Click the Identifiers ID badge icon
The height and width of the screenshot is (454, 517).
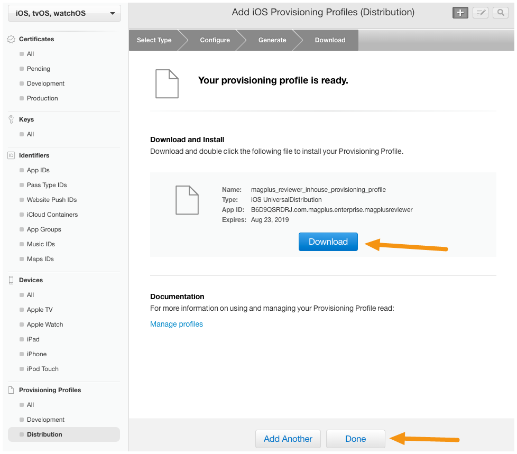tap(11, 155)
